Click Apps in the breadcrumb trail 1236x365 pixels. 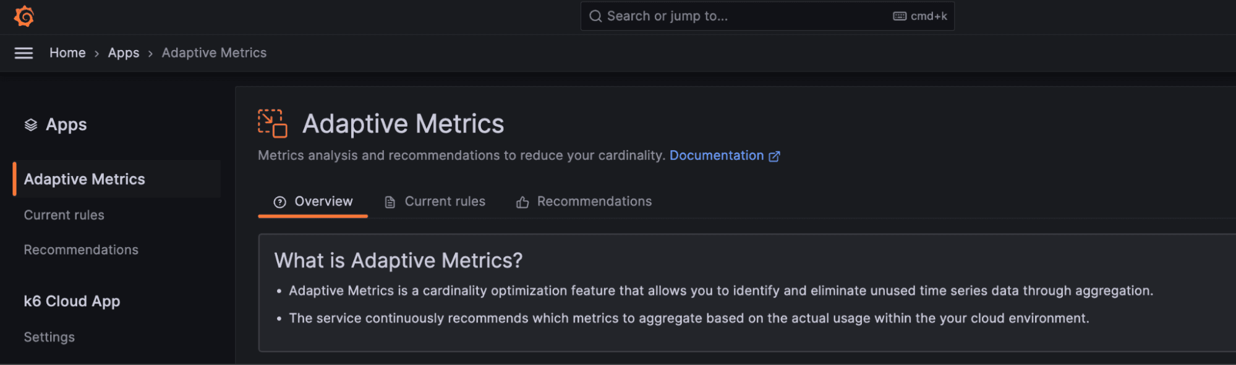(x=123, y=52)
